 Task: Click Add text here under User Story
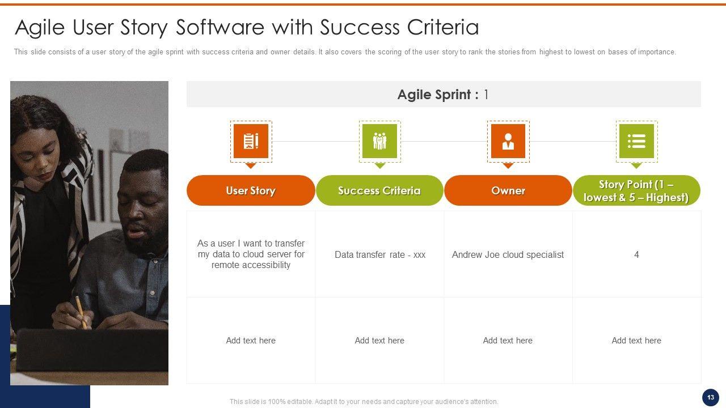251,341
